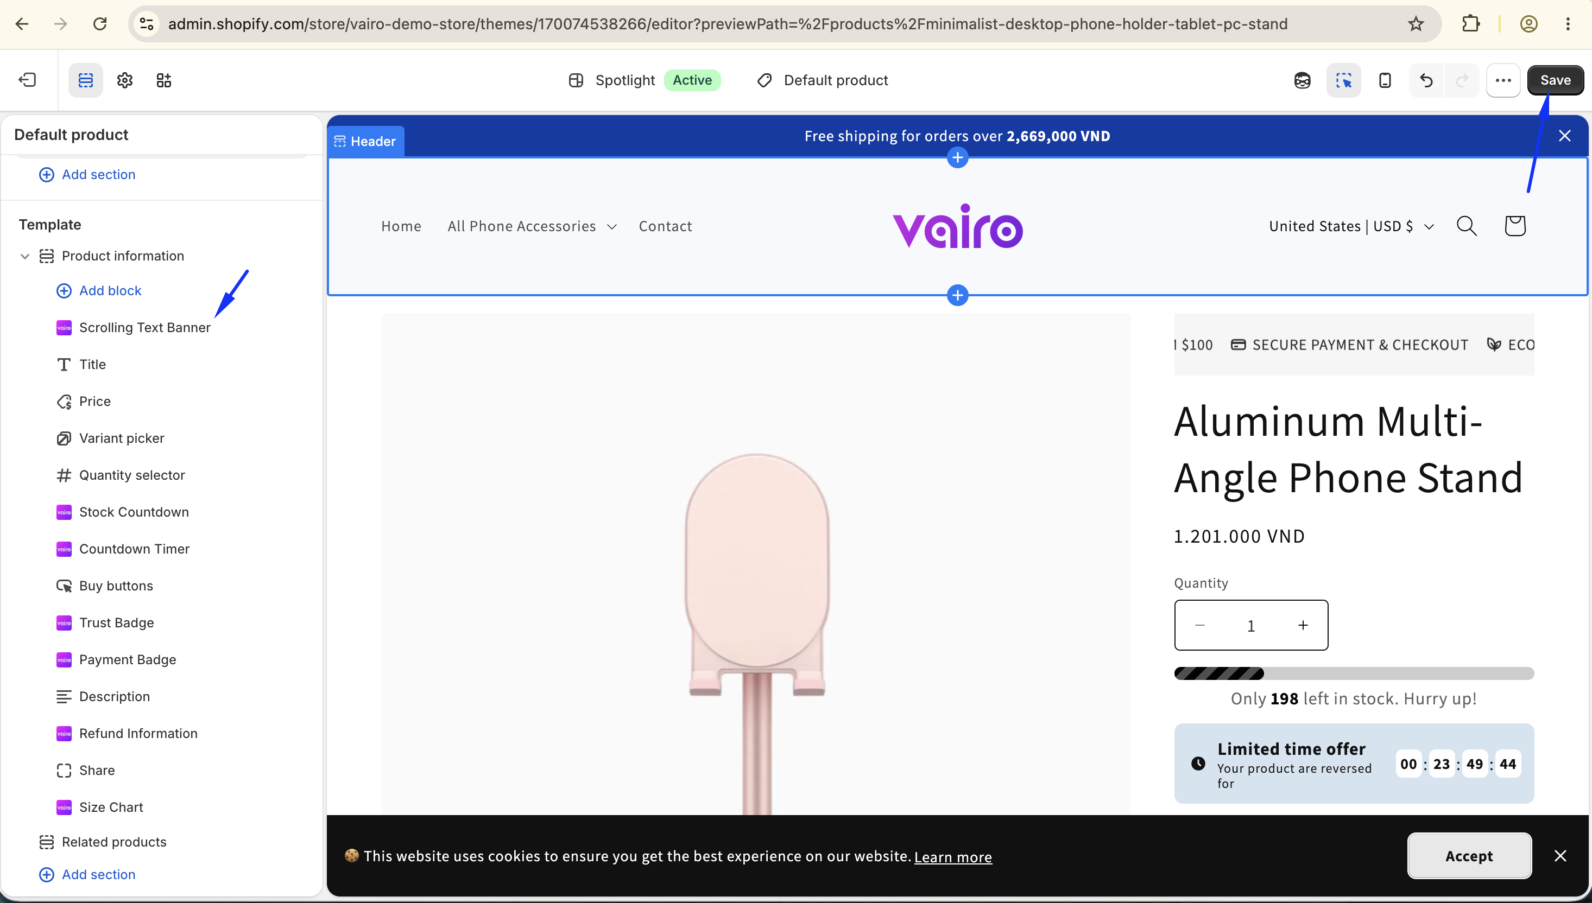Open the United States USD currency selector
The image size is (1592, 903).
pos(1351,226)
